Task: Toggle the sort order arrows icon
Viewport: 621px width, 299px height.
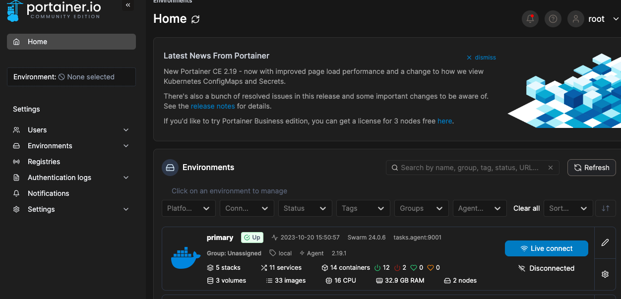Action: (x=605, y=208)
